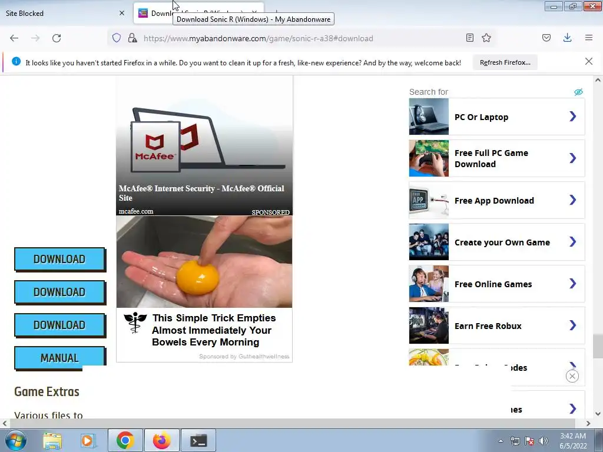Click the network tray icon
This screenshot has height=452, width=603.
[x=515, y=441]
